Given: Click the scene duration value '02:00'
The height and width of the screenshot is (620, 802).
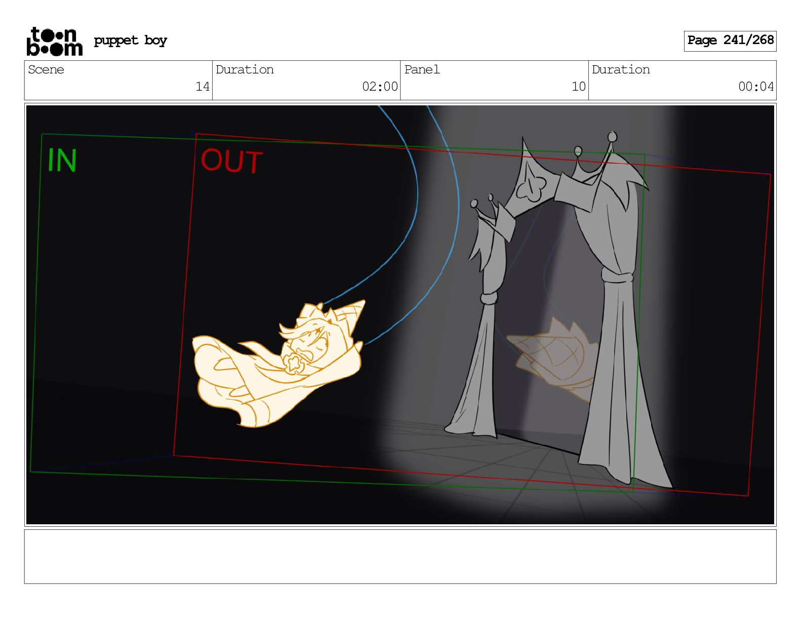Looking at the screenshot, I should click(x=380, y=87).
